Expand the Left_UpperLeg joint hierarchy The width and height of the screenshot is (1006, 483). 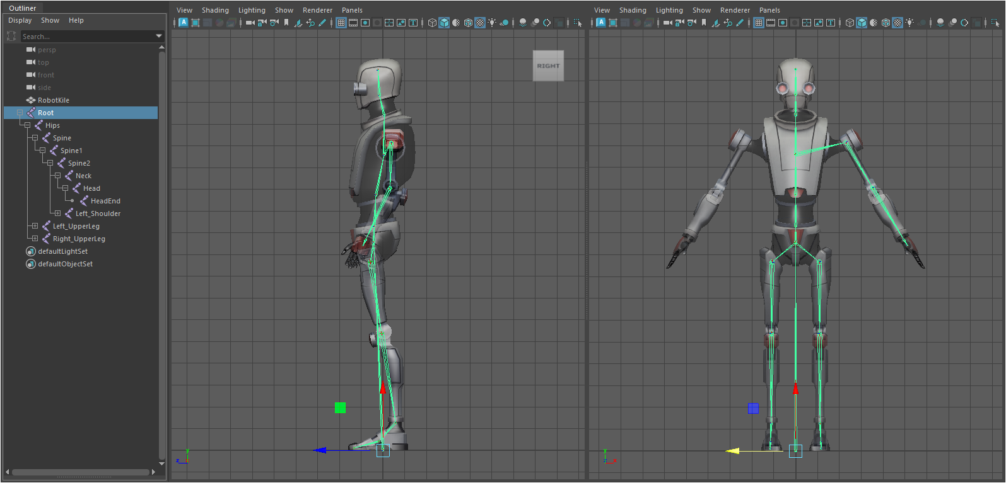35,226
